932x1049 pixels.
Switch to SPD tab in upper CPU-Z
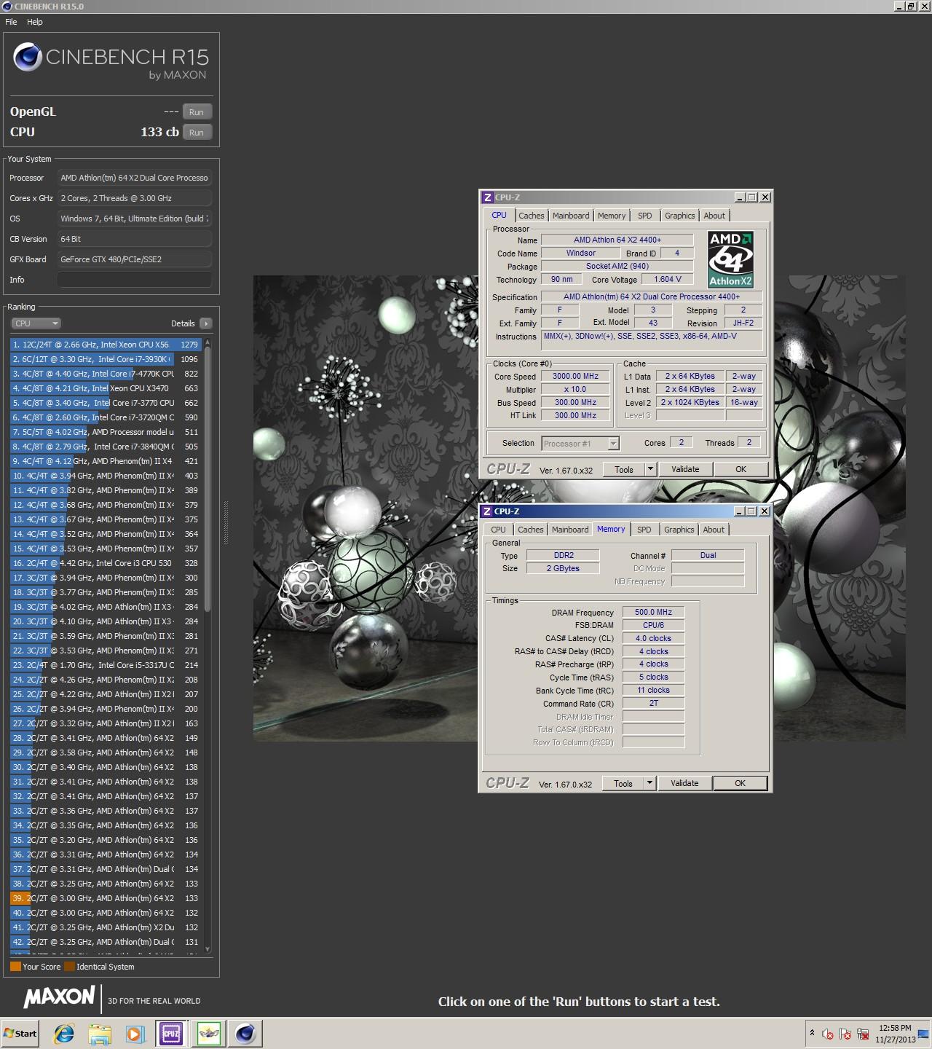(645, 216)
